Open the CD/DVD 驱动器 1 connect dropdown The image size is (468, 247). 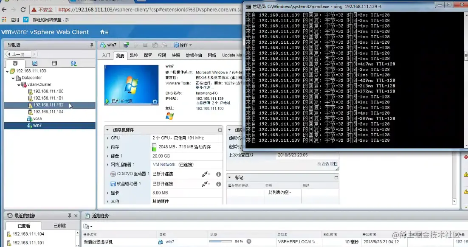point(206,174)
